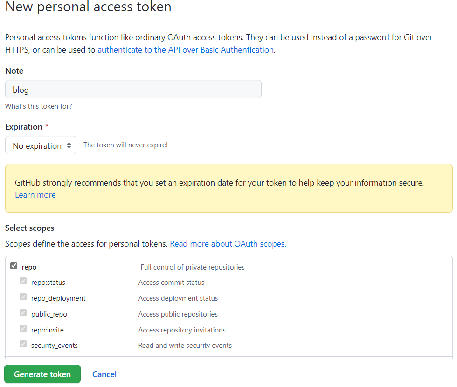Screen dimensions: 457x387
Task: Enable the security_events scope
Action: click(23, 344)
